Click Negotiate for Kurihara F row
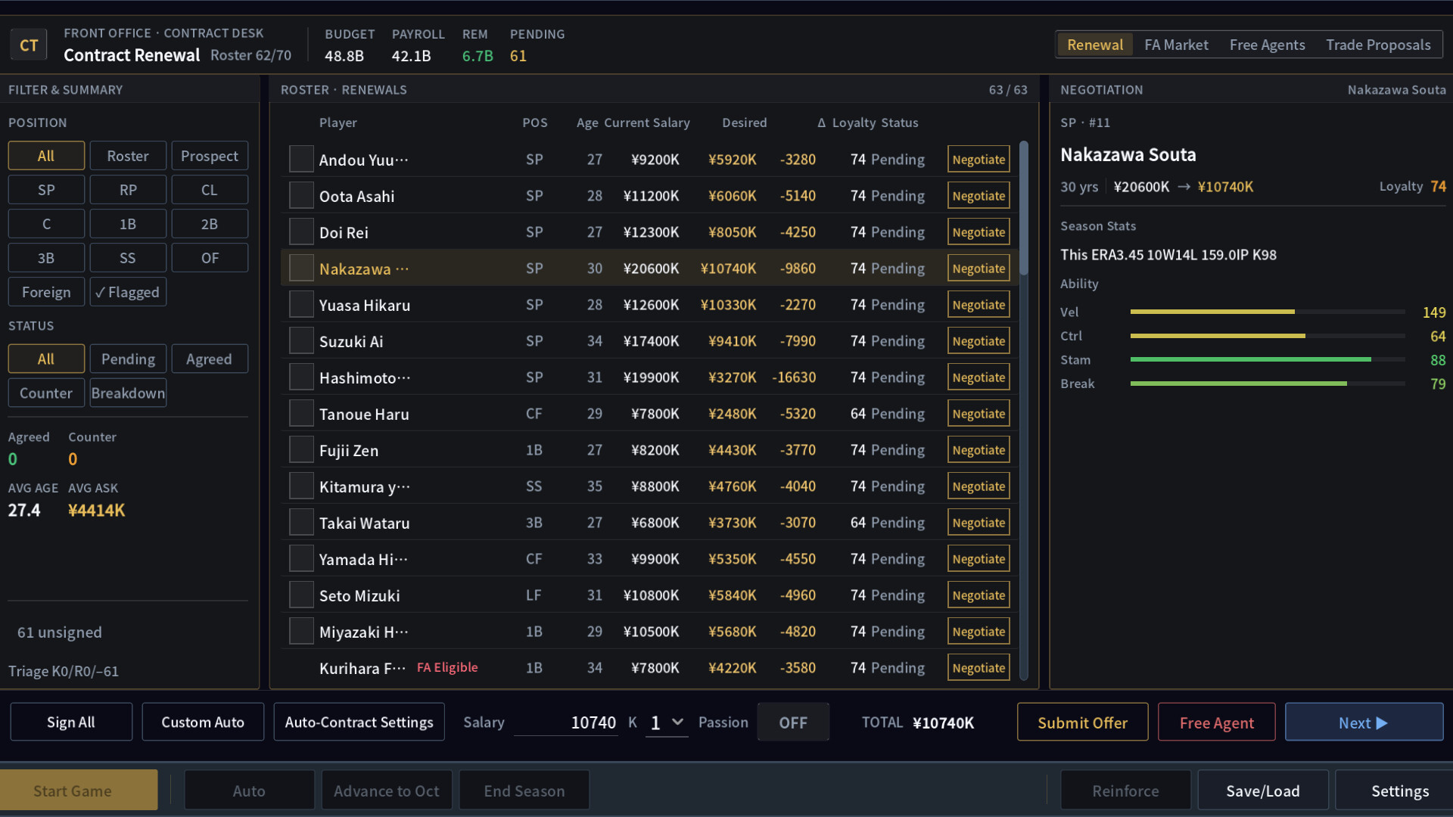This screenshot has height=817, width=1453. (x=979, y=668)
